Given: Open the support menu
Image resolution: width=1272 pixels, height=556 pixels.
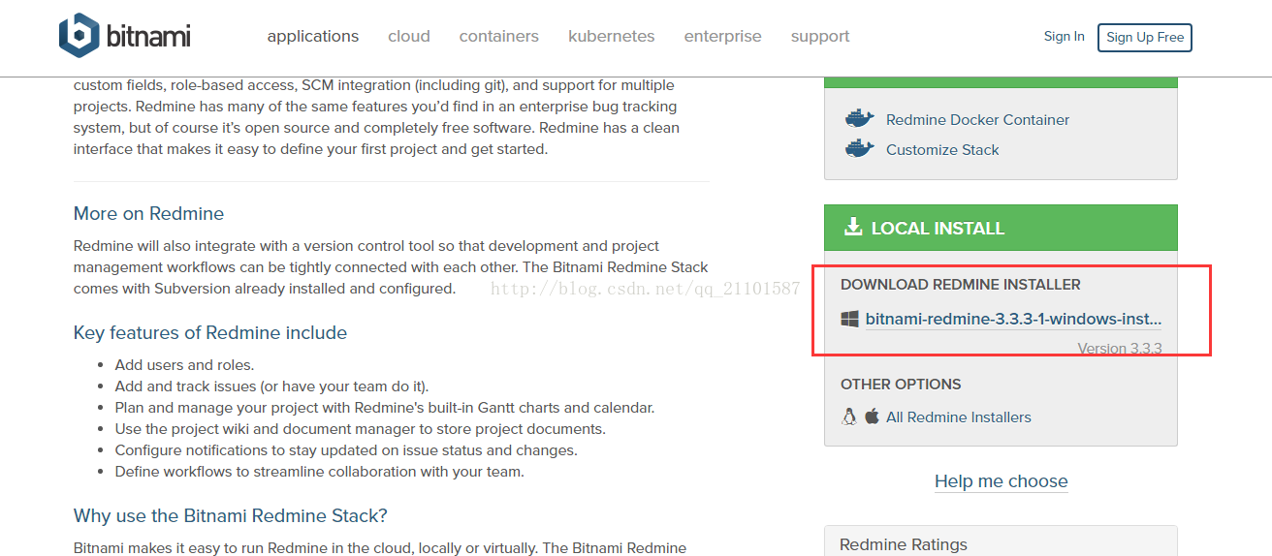Looking at the screenshot, I should pyautogui.click(x=820, y=36).
